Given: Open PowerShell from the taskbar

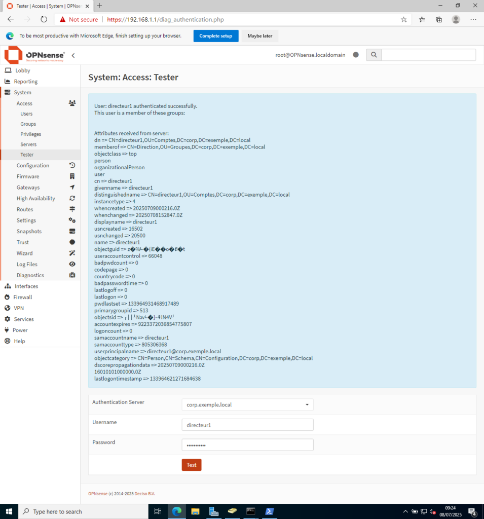Looking at the screenshot, I should [x=269, y=511].
